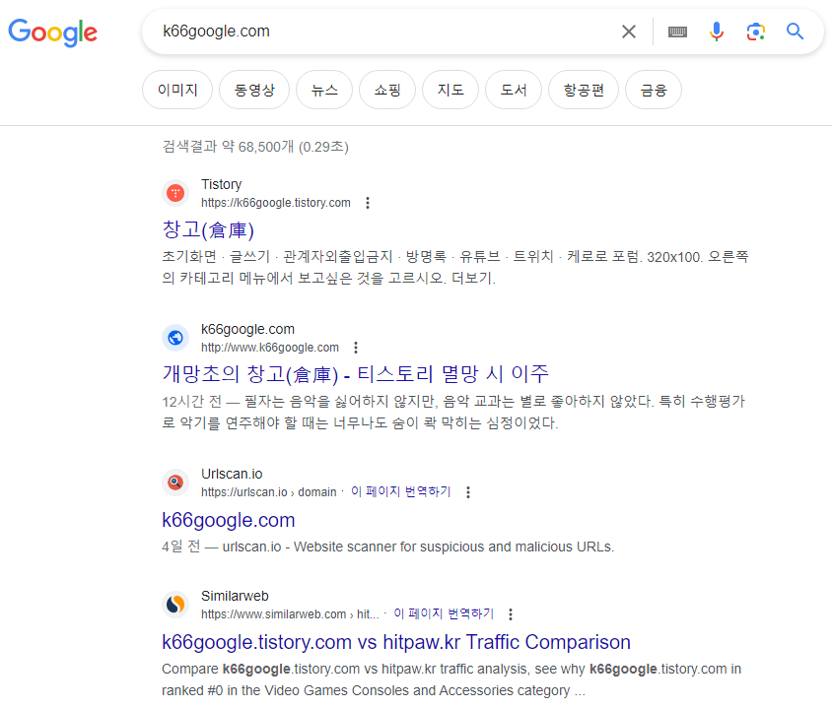
Task: Open more options for www.k66google.com result
Action: pos(356,348)
